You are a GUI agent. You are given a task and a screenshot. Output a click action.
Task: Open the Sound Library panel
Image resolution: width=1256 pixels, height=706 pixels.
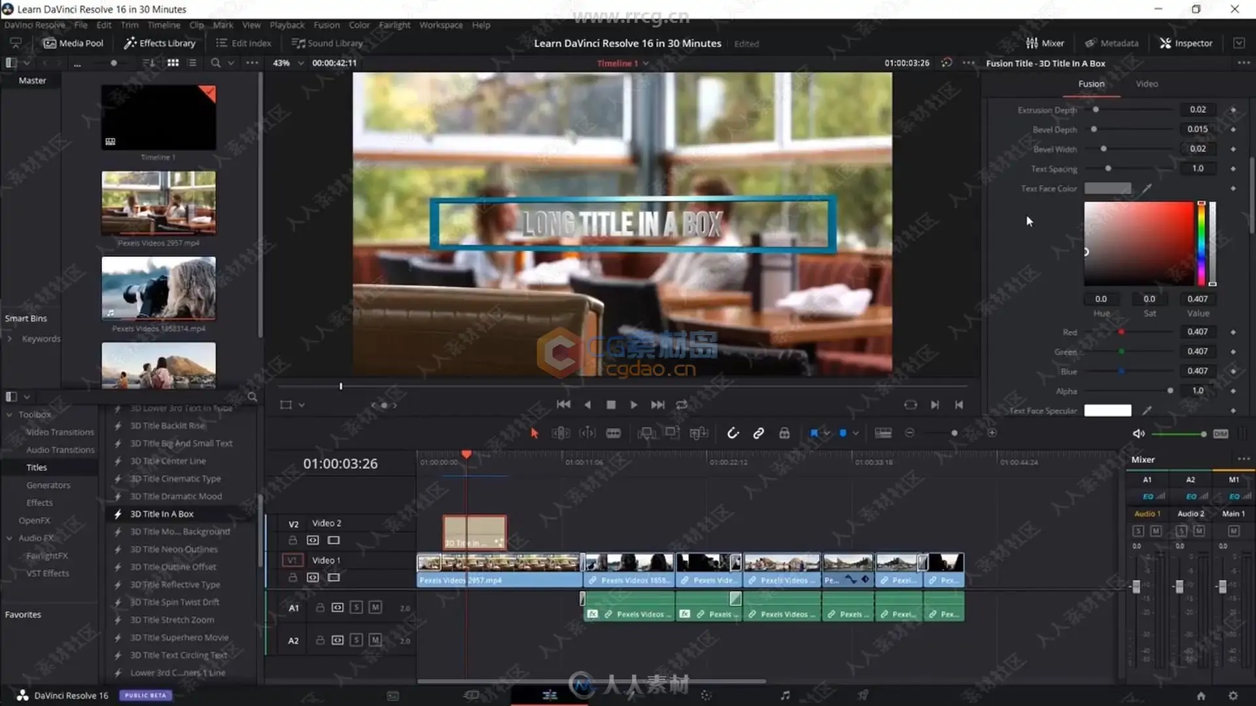pos(327,43)
